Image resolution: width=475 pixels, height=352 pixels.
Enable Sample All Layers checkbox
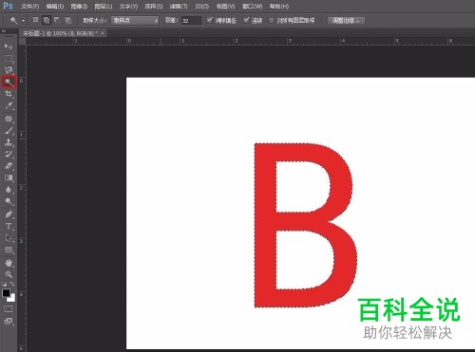(x=271, y=21)
